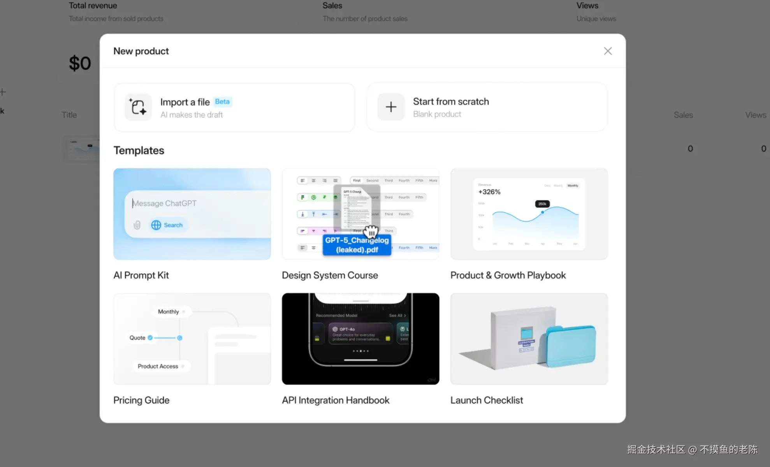
Task: Click the globe Search icon in ChatGPT preview
Action: click(156, 225)
